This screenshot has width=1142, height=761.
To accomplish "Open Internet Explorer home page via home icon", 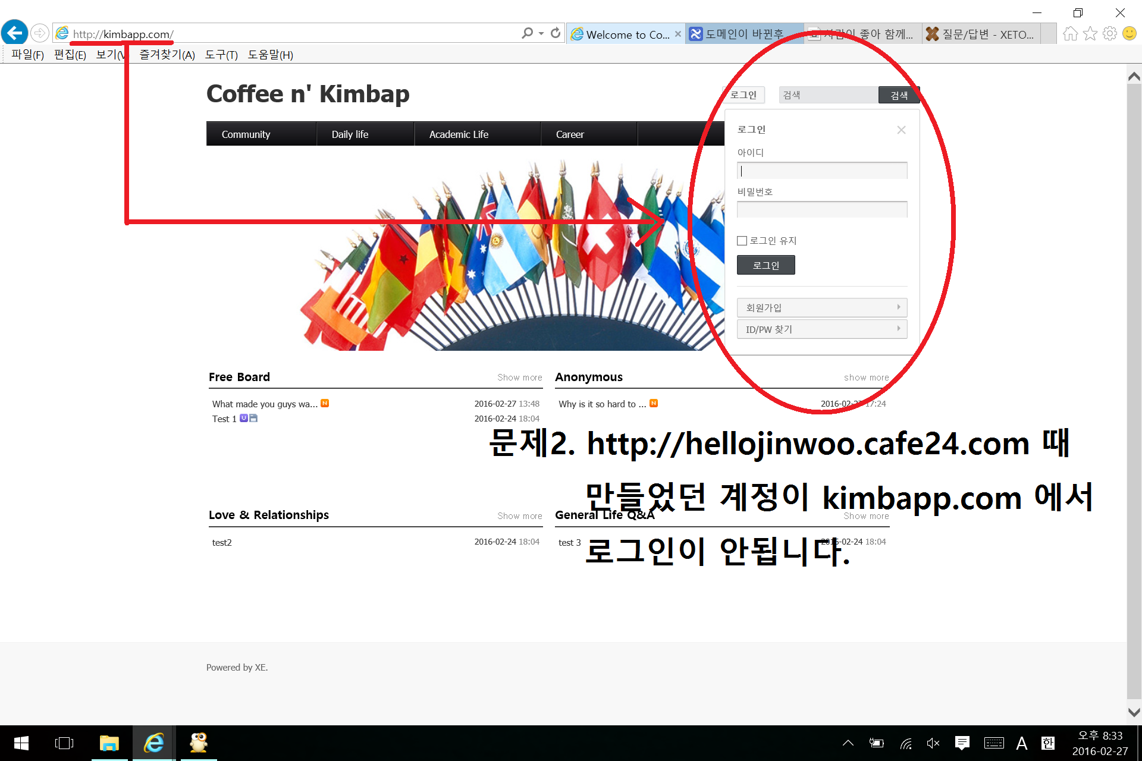I will coord(1069,34).
